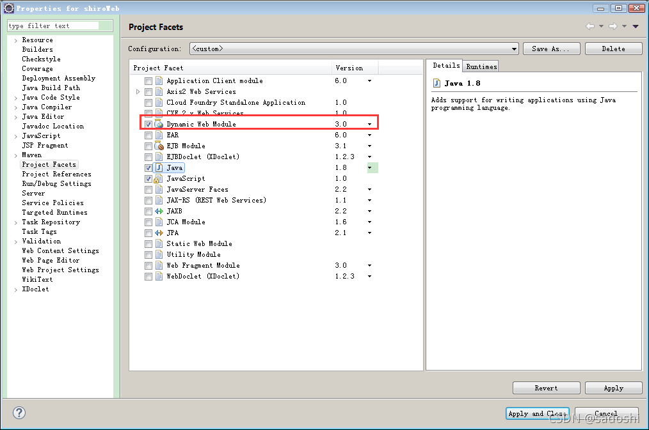Click the forward navigation arrow at top right
649x430 pixels.
(x=614, y=27)
